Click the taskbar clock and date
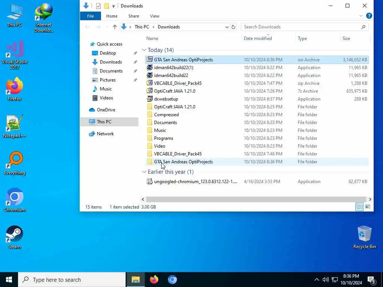The height and width of the screenshot is (287, 383). tap(351, 280)
